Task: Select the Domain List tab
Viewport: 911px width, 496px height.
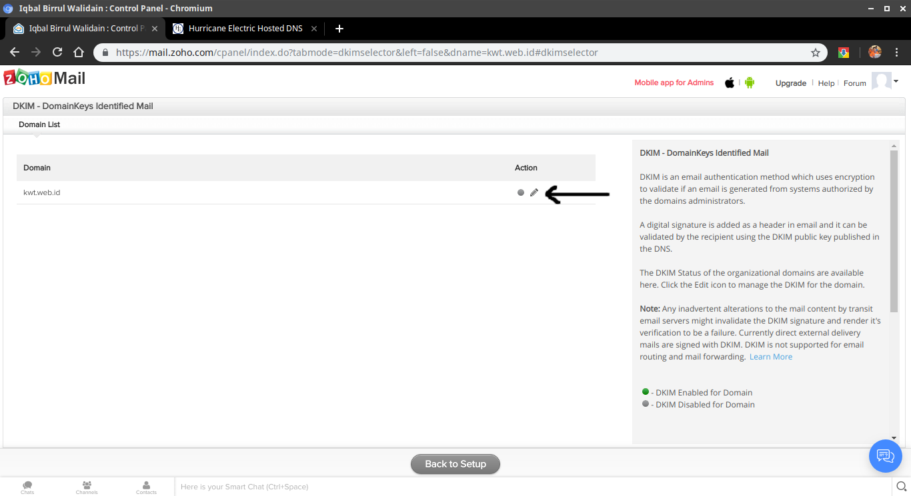Action: pyautogui.click(x=39, y=124)
